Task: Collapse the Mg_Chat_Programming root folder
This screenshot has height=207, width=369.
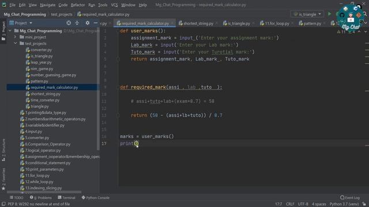Action: pyautogui.click(x=10, y=30)
